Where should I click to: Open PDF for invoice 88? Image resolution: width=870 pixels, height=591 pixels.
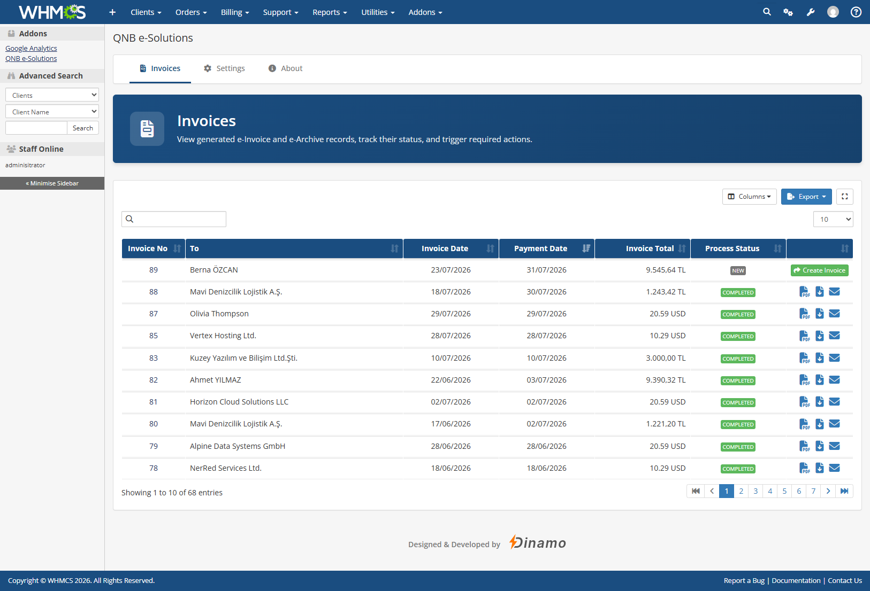coord(804,292)
